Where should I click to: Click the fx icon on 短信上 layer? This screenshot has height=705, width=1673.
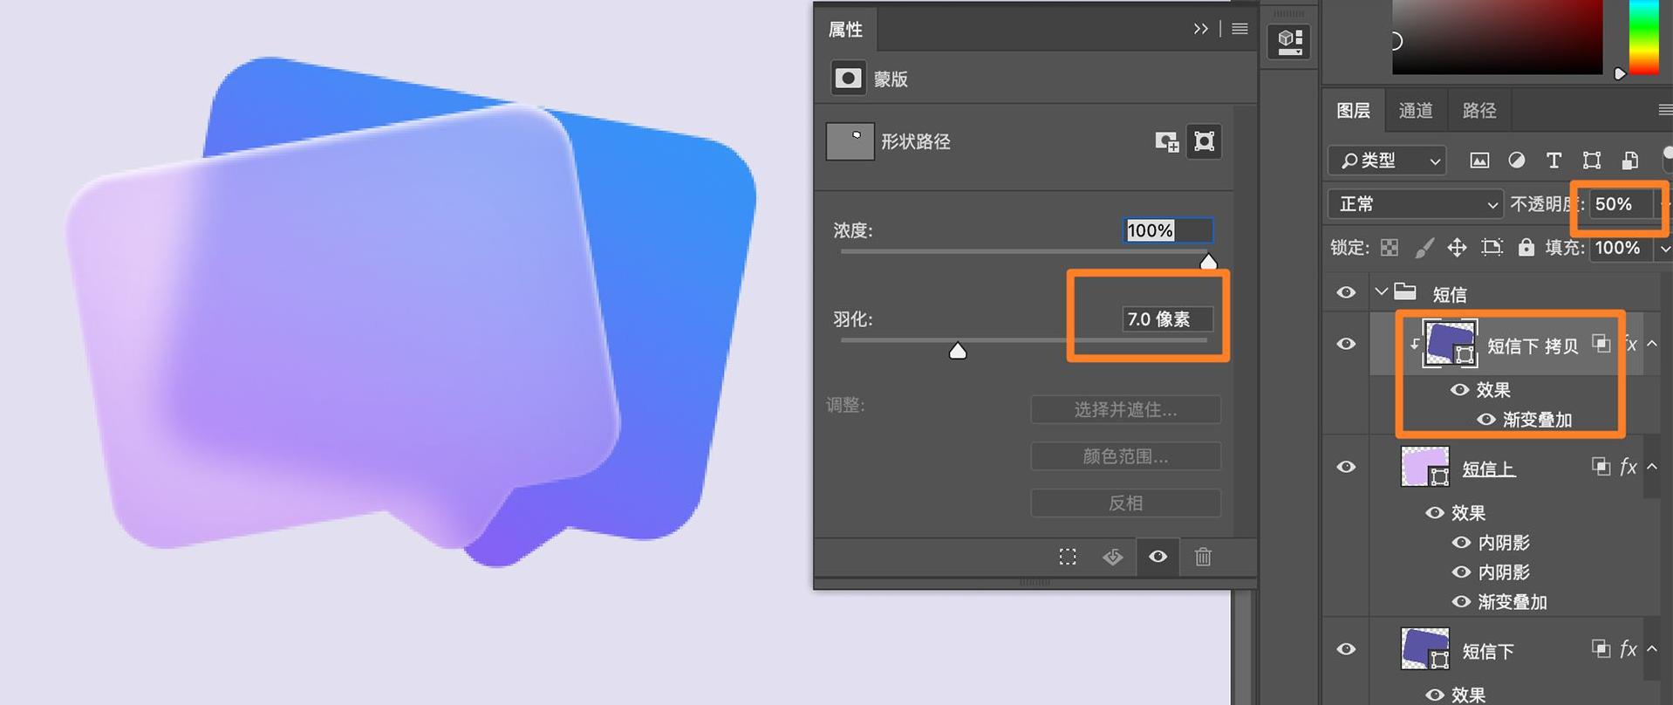point(1628,467)
